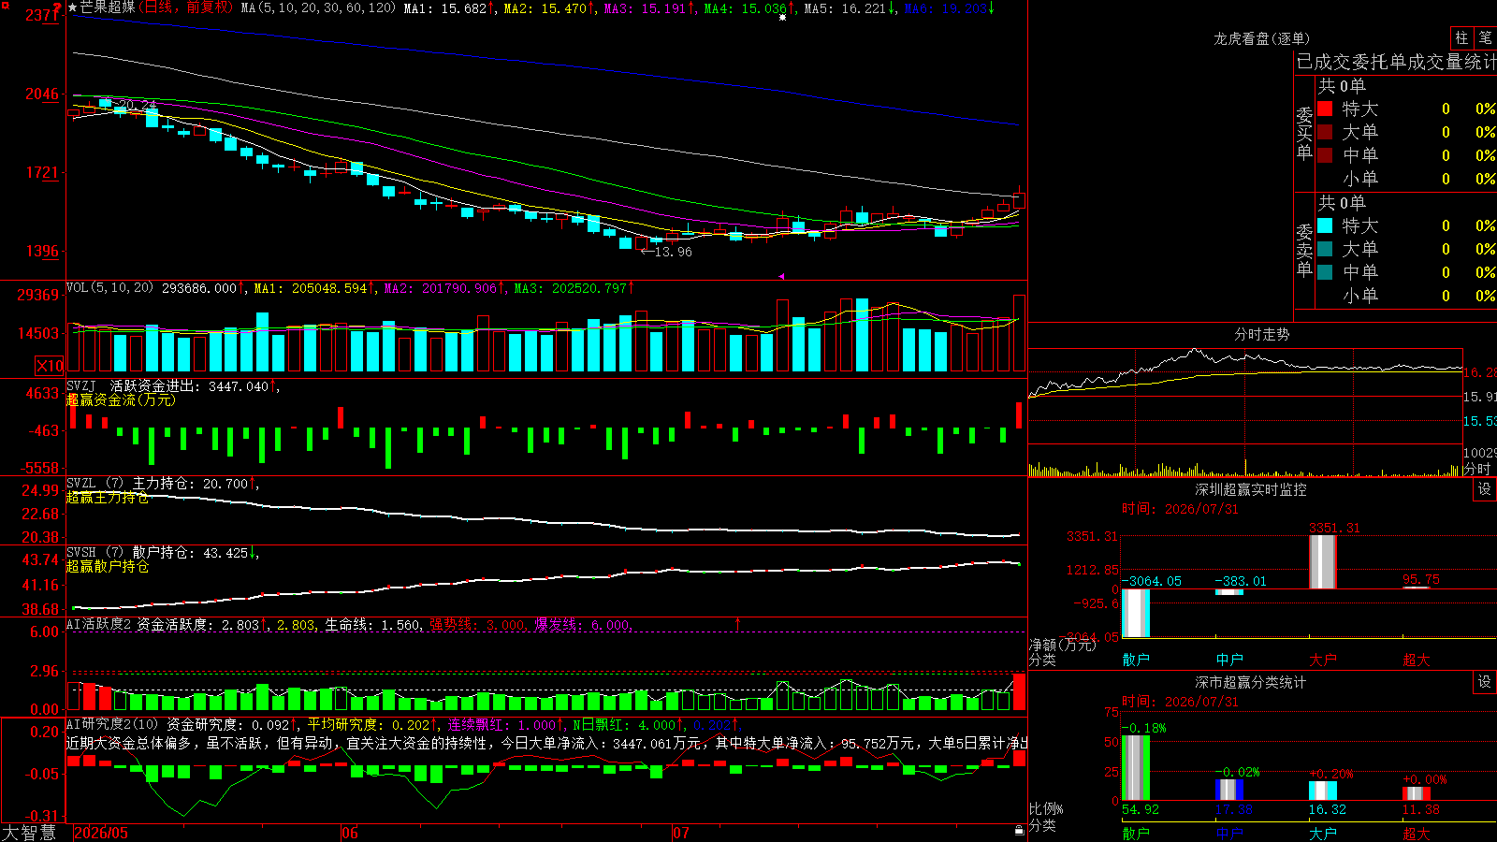Click the 净额(万元) axis label
The height and width of the screenshot is (842, 1497).
(1063, 645)
